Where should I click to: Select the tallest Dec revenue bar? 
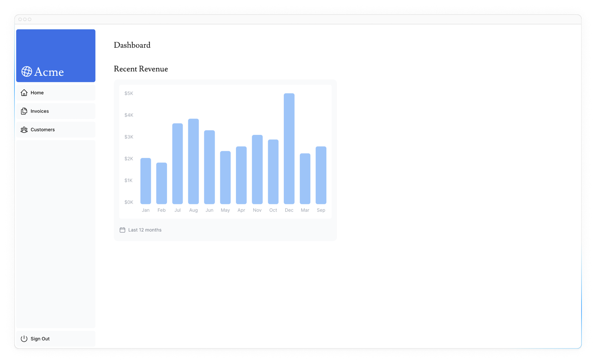click(x=289, y=149)
